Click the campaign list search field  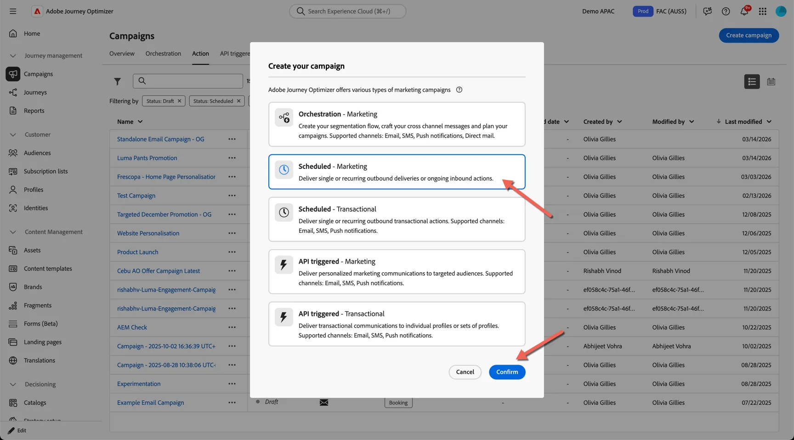coord(188,81)
